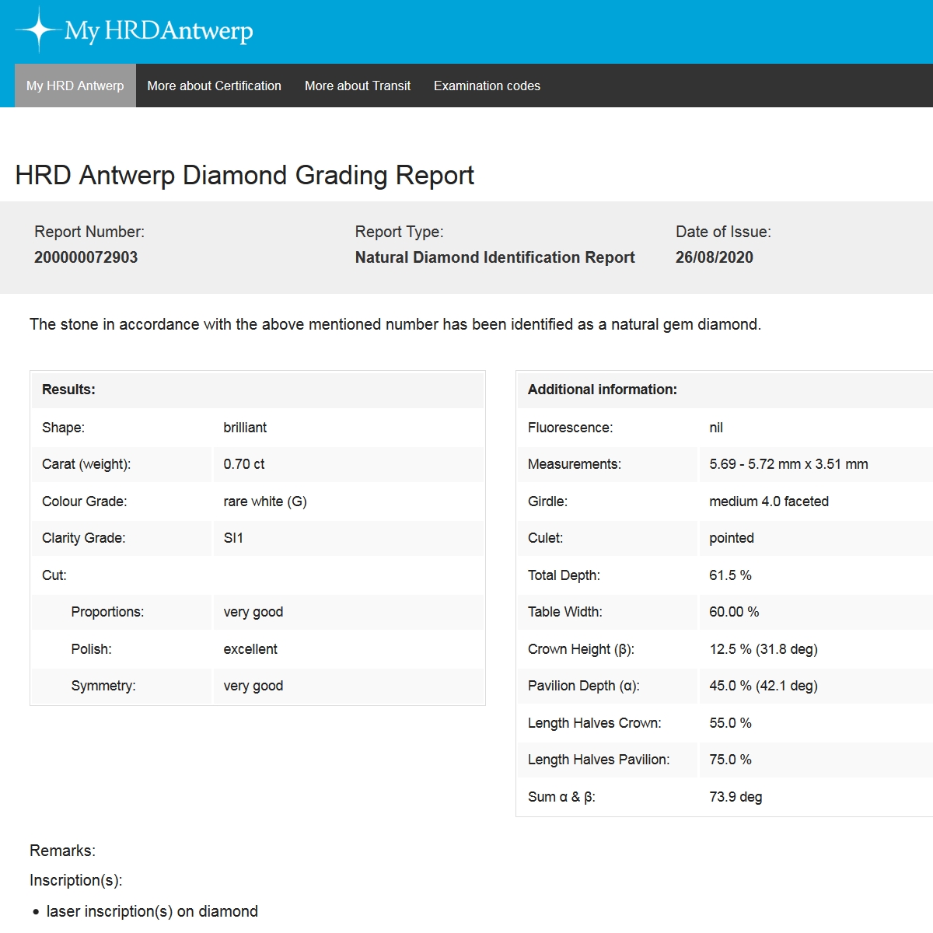Image resolution: width=933 pixels, height=933 pixels.
Task: Click the Sum α & β value 73.9 deg
Action: [735, 797]
